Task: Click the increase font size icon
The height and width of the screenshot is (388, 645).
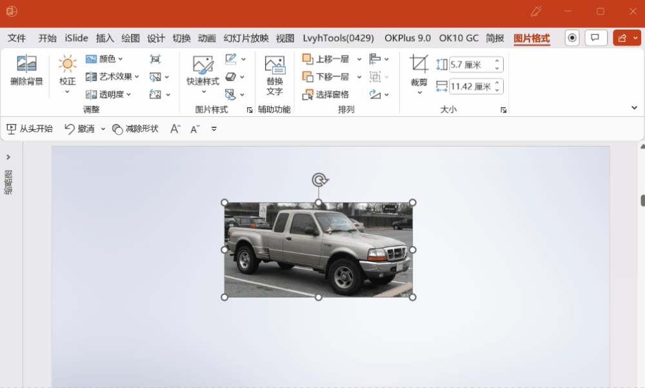Action: 175,129
